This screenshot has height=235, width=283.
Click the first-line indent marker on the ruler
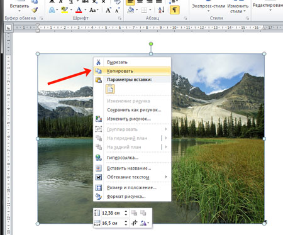coord(38,26)
